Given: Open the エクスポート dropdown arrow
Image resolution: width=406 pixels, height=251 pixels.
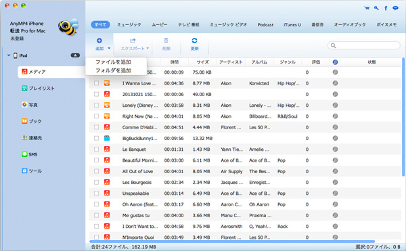Looking at the screenshot, I should [x=148, y=48].
